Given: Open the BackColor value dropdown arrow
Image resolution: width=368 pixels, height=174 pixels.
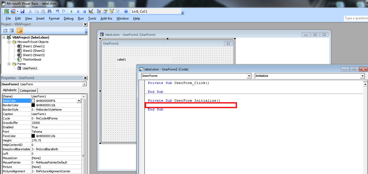Looking at the screenshot, I should pyautogui.click(x=79, y=101).
